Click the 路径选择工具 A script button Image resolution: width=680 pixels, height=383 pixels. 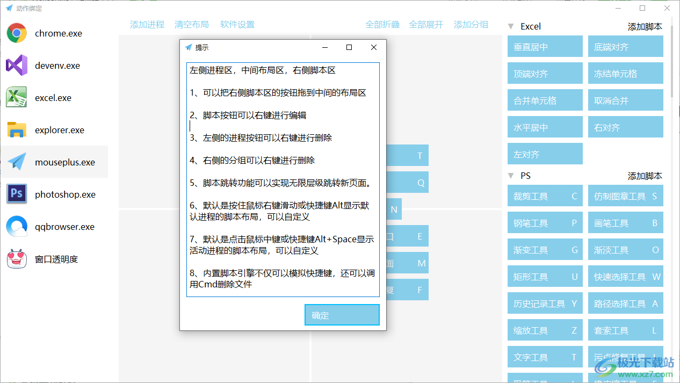pos(626,303)
